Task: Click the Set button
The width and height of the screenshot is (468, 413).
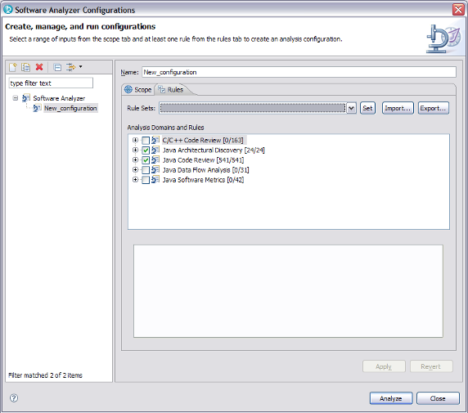Action: (367, 108)
